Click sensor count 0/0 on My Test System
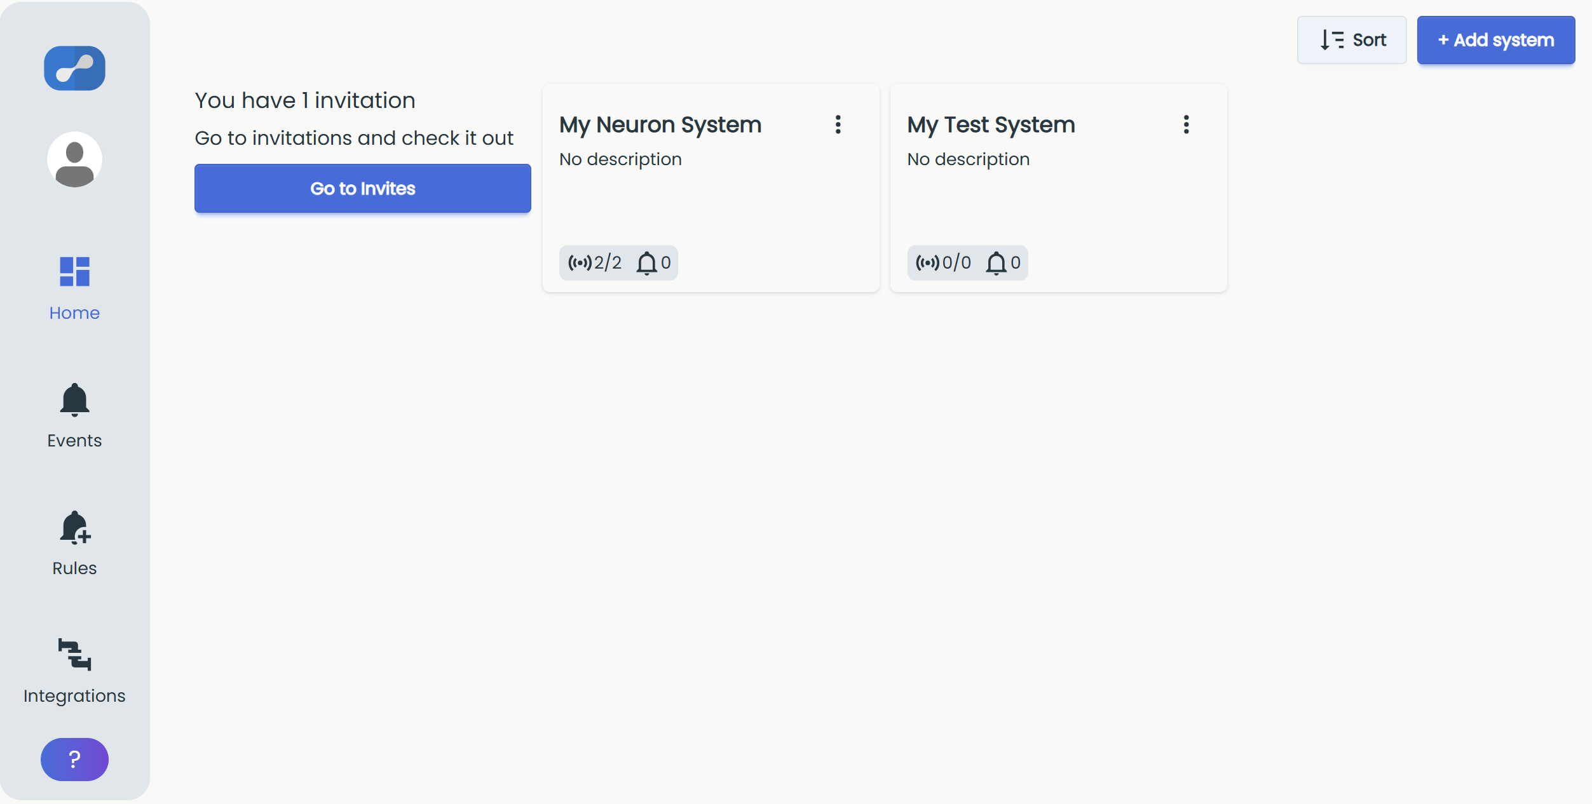 pos(943,262)
